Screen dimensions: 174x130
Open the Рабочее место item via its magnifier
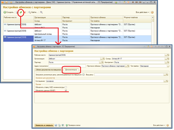[x=168, y=55]
